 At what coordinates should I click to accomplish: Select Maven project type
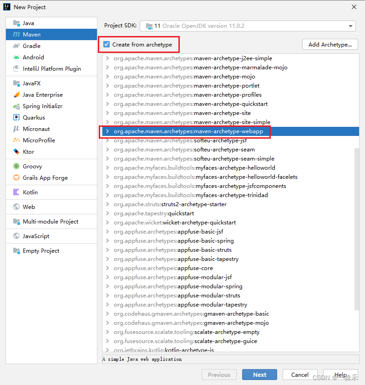[x=51, y=34]
